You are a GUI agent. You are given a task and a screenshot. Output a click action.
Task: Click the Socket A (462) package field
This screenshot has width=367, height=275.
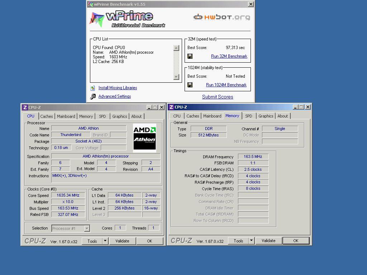(x=89, y=141)
